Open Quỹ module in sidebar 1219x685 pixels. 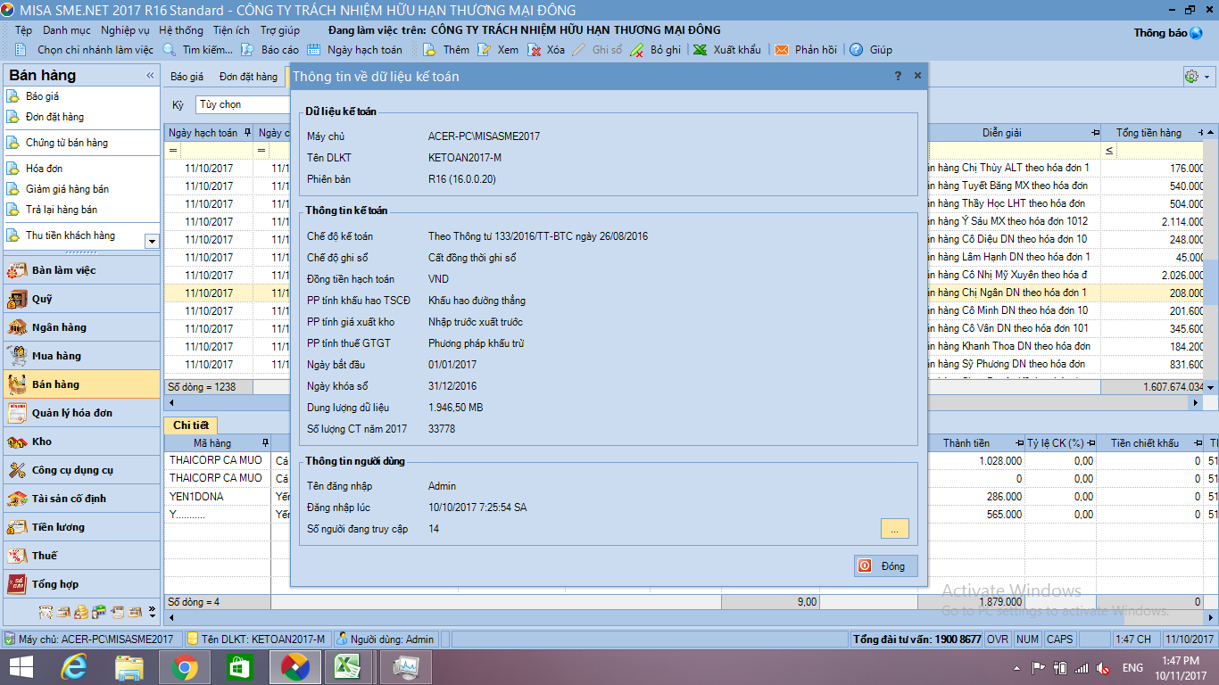(82, 299)
